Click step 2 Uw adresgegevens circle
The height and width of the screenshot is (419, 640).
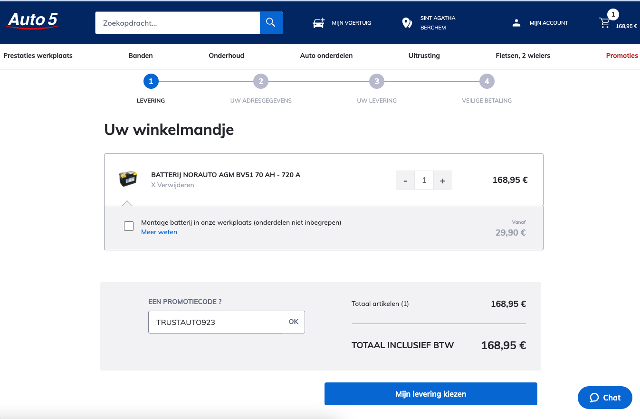click(261, 82)
